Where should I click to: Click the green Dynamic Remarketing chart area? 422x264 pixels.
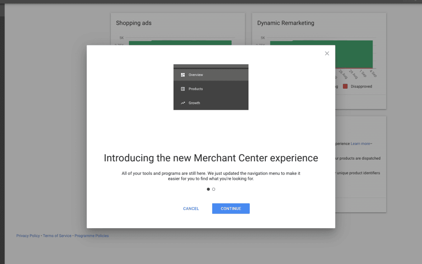pyautogui.click(x=354, y=54)
